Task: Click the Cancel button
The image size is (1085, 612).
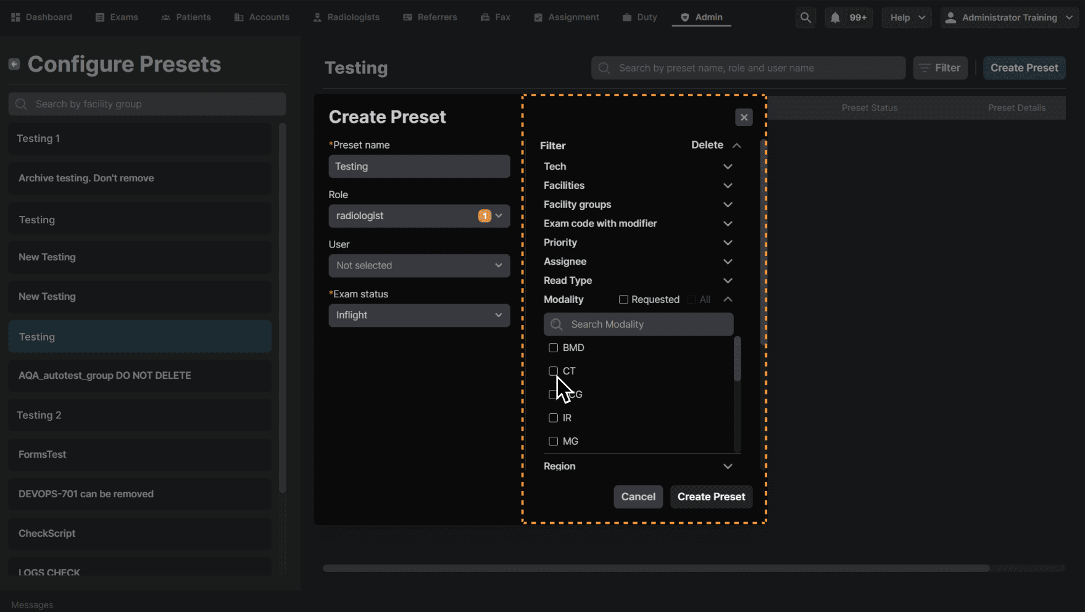Action: (638, 497)
